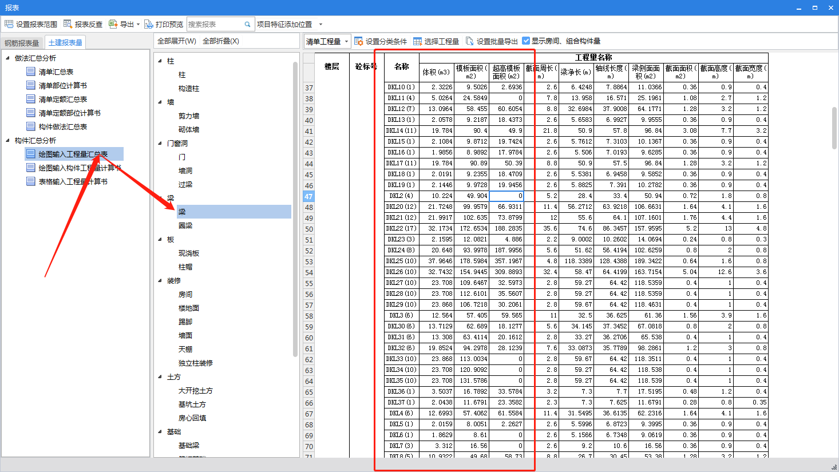Select 构造柱 in component tree
The height and width of the screenshot is (472, 839).
pyautogui.click(x=189, y=88)
